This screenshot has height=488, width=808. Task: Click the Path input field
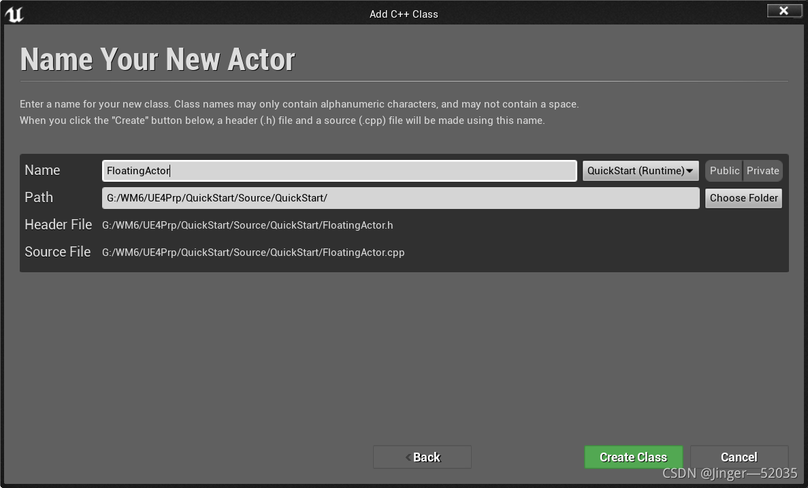[x=400, y=198]
